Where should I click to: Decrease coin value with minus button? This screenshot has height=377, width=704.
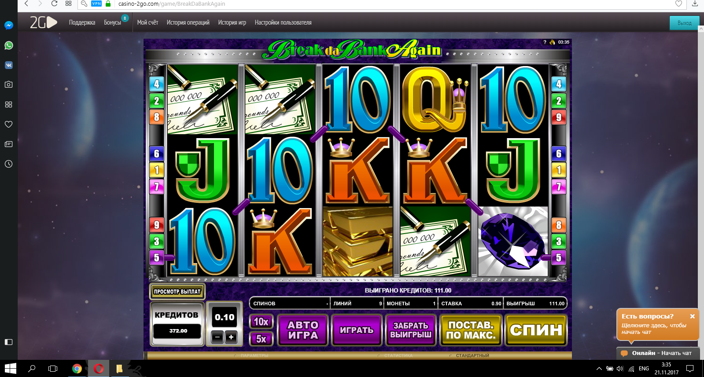[217, 337]
